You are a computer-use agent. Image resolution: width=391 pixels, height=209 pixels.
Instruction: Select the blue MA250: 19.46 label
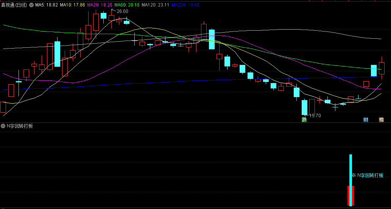pos(185,5)
